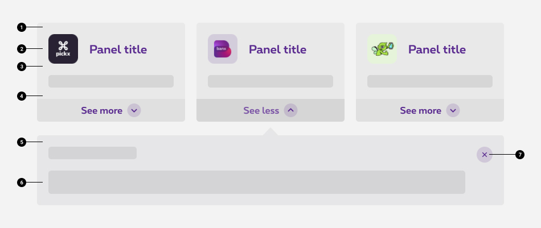Screen dimensions: 541x228
Task: Open the Panel title beside the green mascot
Action: (437, 49)
